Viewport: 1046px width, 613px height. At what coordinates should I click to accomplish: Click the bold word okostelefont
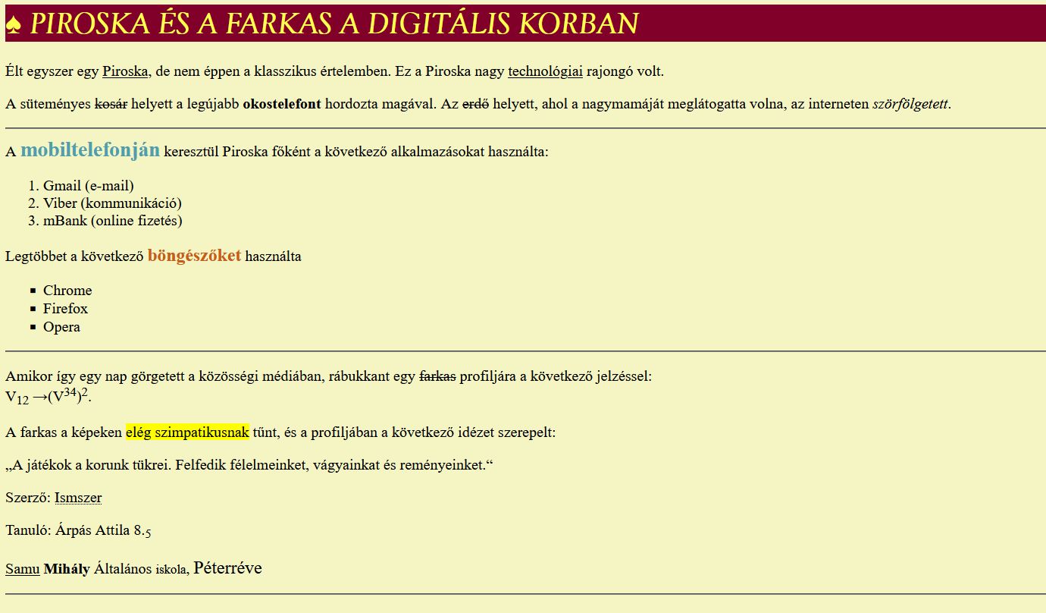(x=282, y=104)
